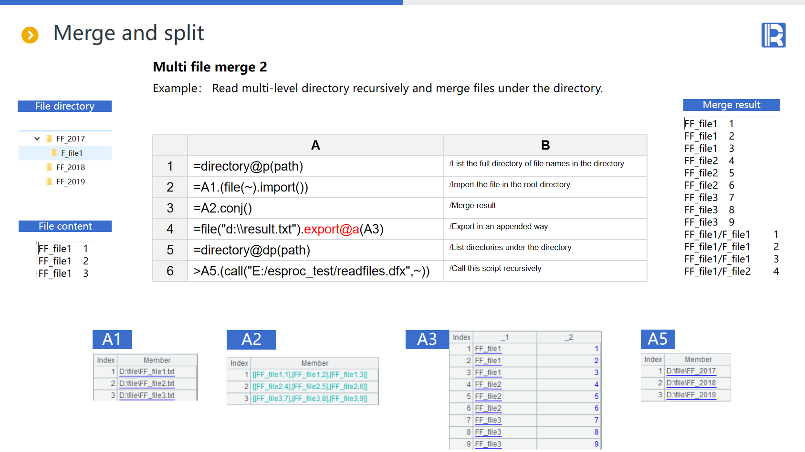Click column A header in script grid
805x452 pixels.
click(315, 145)
